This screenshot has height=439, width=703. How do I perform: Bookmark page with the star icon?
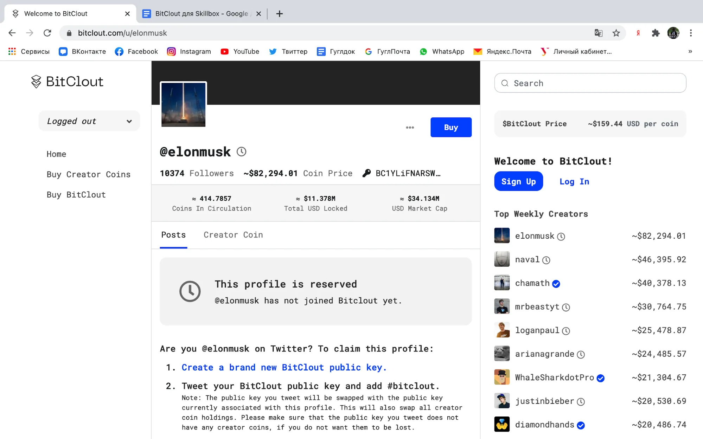tap(616, 33)
